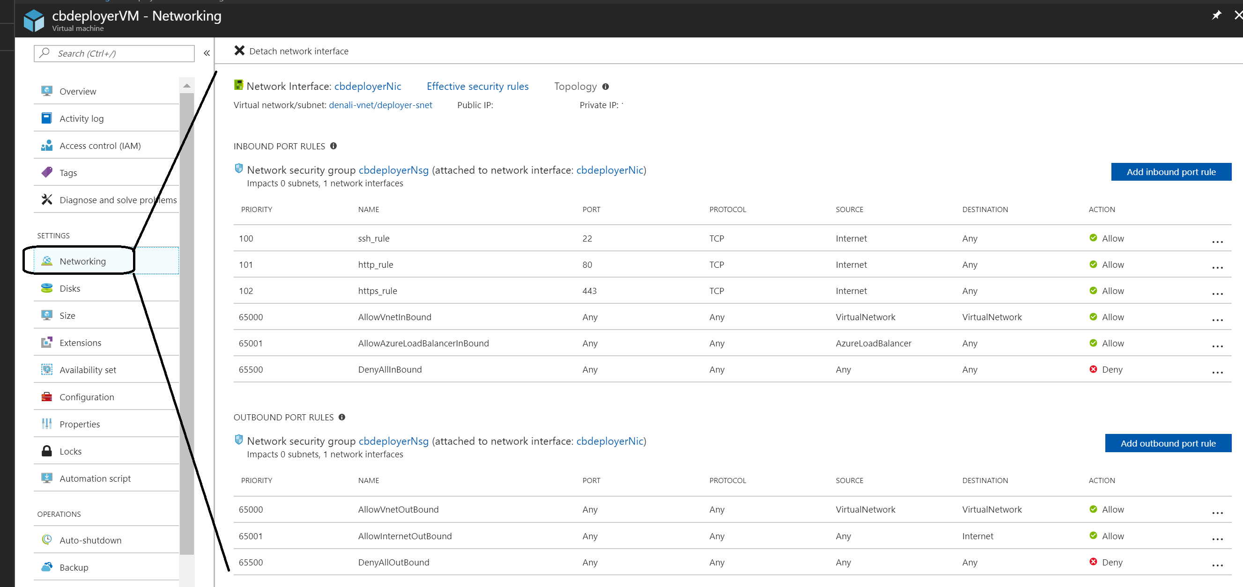The width and height of the screenshot is (1243, 587).
Task: Click the Disks icon
Action: click(47, 288)
